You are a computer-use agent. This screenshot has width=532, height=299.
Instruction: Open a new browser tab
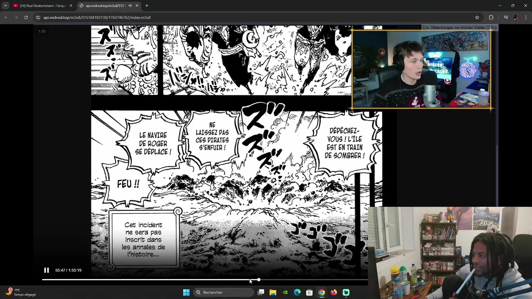(147, 6)
